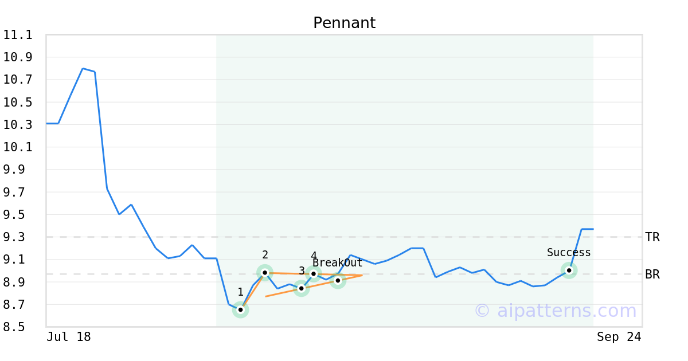Click the Jul 18 start date label

click(x=69, y=337)
